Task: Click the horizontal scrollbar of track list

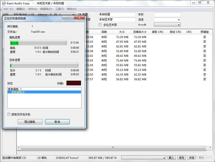Action: [112, 148]
